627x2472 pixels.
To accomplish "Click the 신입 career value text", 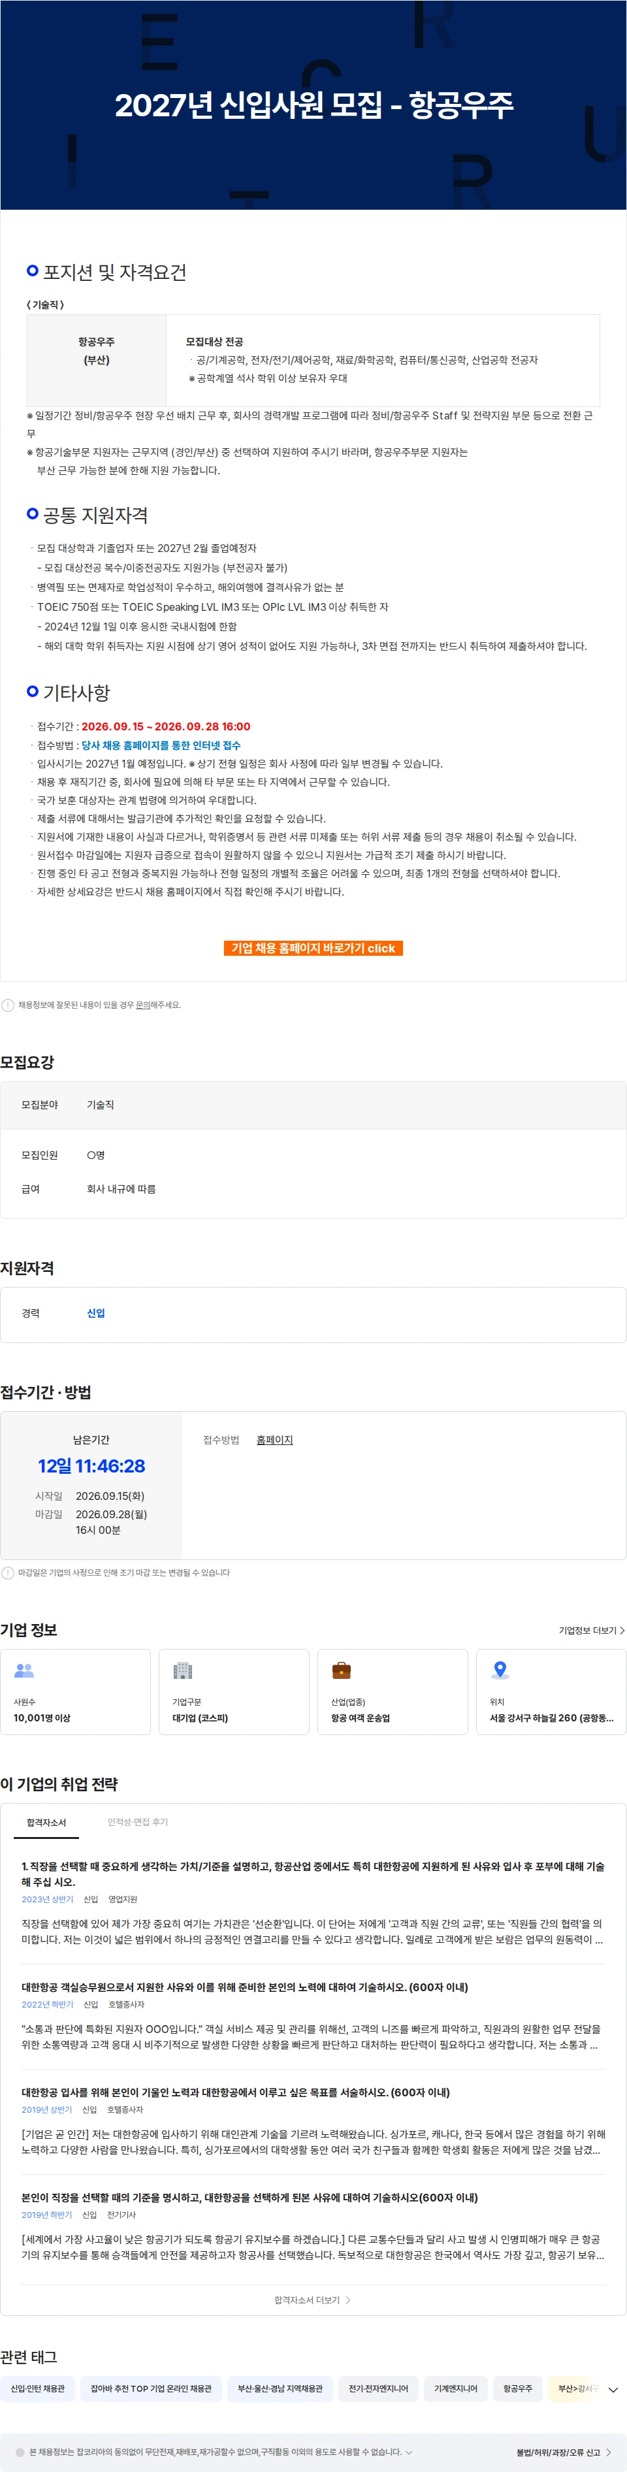I will coord(96,1313).
